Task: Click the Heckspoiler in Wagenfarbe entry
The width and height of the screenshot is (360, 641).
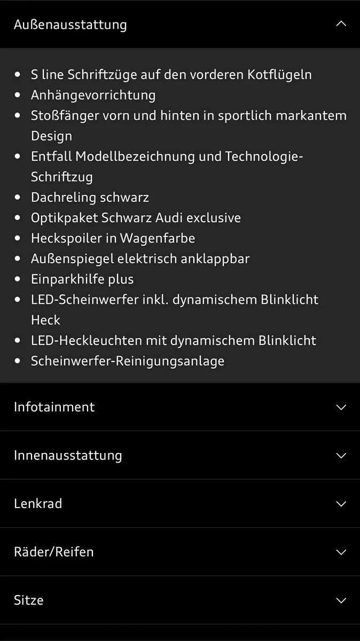Action: tap(113, 238)
